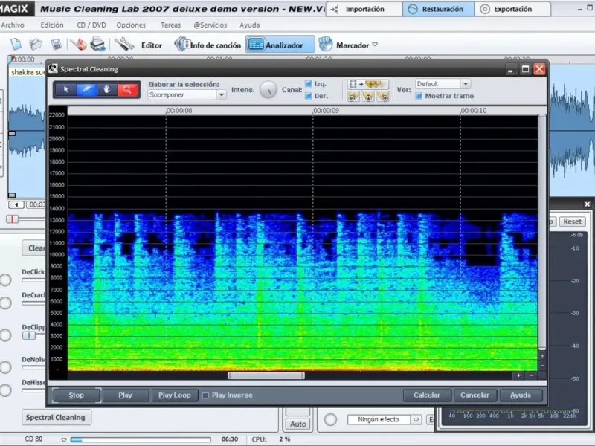Toggle the Der. channel checkbox
Viewport: 595px width, 446px height.
[x=308, y=96]
